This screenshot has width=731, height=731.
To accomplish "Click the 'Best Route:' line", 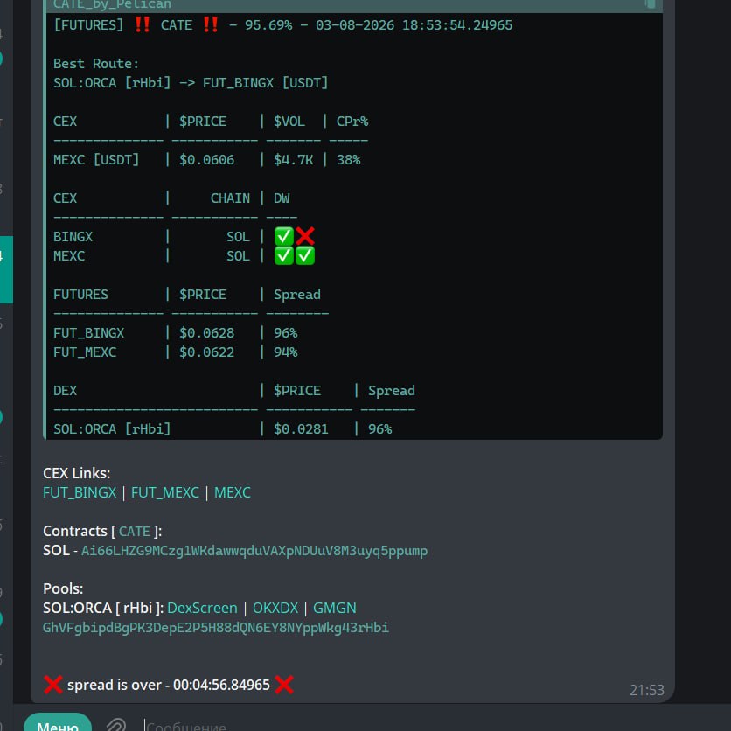I will 96,64.
